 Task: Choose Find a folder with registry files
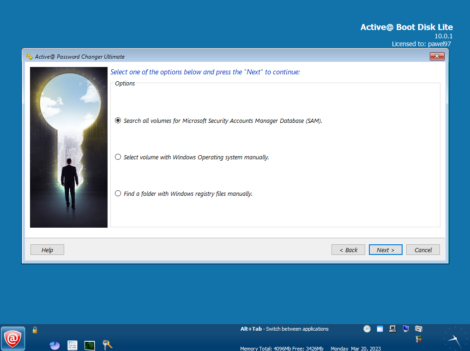184,194
